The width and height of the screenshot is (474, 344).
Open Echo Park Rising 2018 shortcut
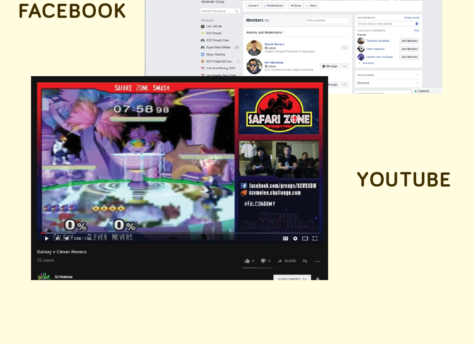[x=218, y=68]
